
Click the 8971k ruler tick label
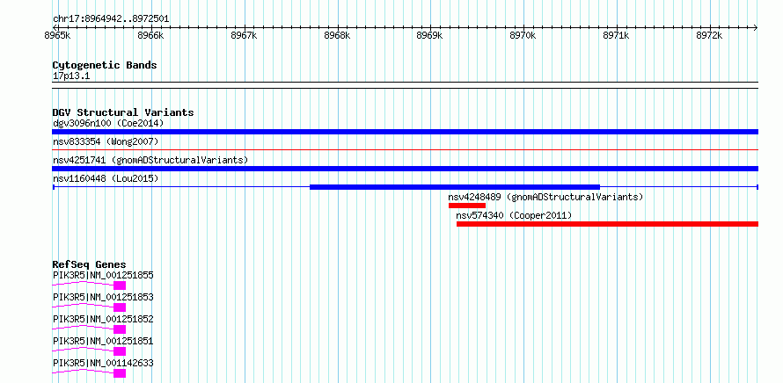pos(616,35)
